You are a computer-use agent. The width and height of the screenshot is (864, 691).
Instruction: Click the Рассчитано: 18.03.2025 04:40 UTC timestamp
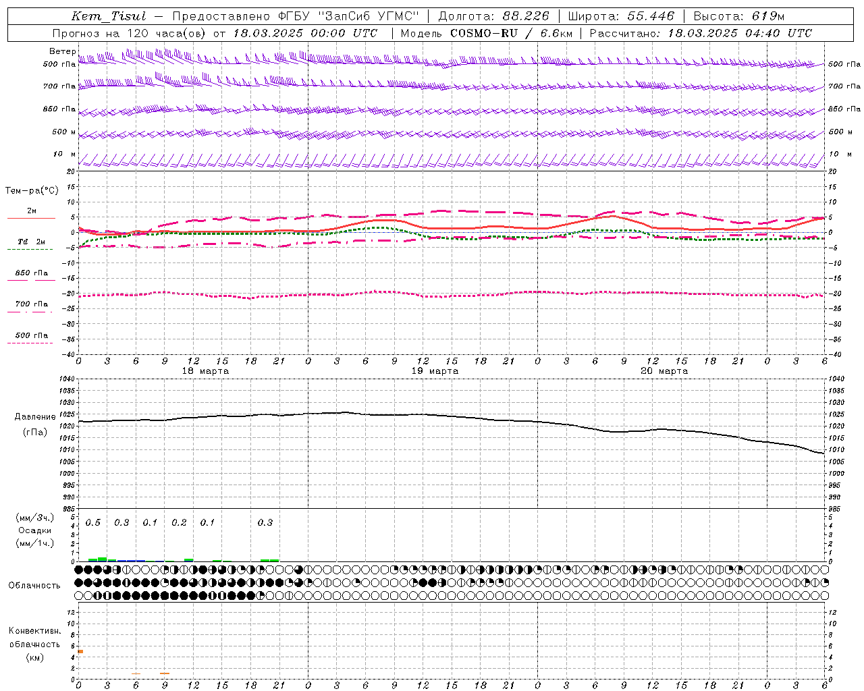click(x=701, y=33)
